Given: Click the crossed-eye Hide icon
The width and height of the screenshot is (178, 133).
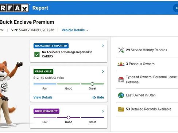Looking at the screenshot, I should 94,97.
